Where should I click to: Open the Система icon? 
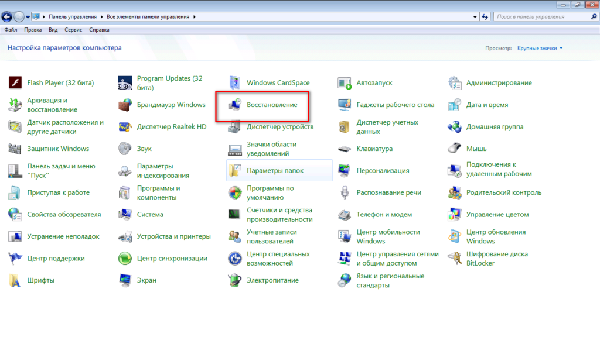(125, 214)
